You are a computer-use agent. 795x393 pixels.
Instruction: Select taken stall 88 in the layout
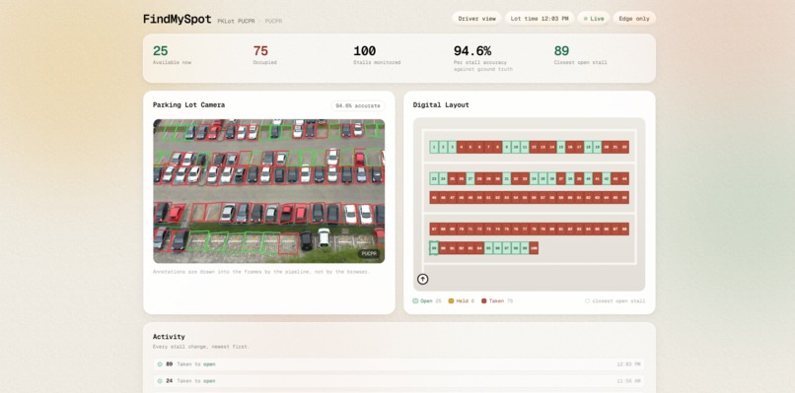(624, 229)
